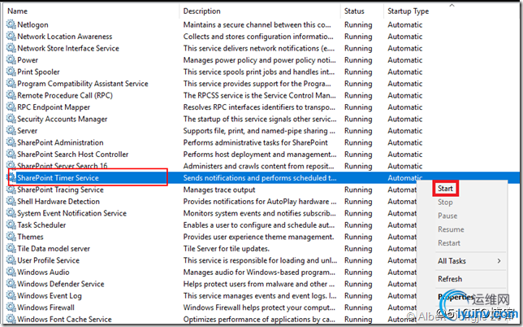Click the Security Accounts Manager service icon

point(11,119)
